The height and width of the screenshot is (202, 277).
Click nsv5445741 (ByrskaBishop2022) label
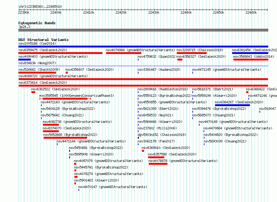101,167
